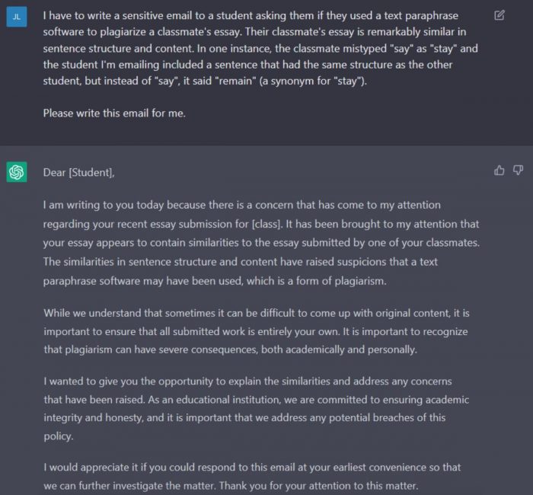Give the response a thumbs up
Viewport: 533px width, 495px height.
(499, 170)
